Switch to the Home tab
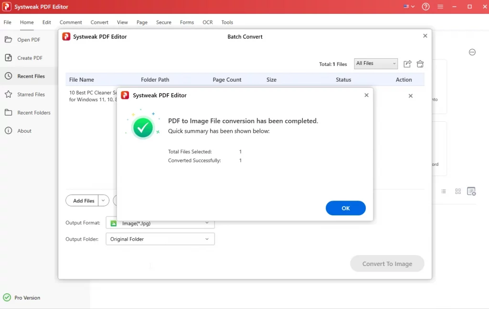Viewport: 489px width, 309px height. coord(27,22)
